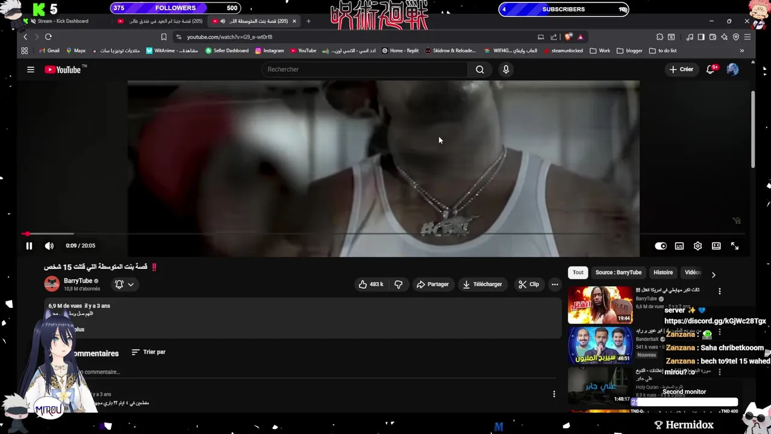Click the search magnifier button
771x434 pixels.
pyautogui.click(x=479, y=69)
